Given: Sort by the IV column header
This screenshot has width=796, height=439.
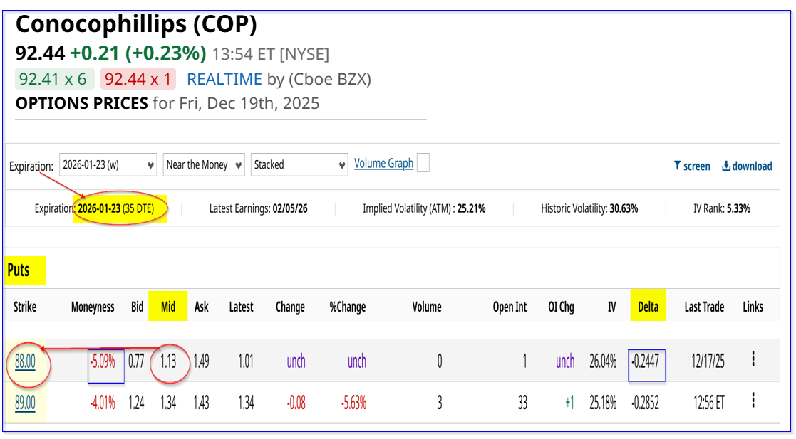Looking at the screenshot, I should 611,307.
